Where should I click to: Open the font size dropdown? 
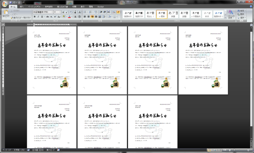point(60,12)
